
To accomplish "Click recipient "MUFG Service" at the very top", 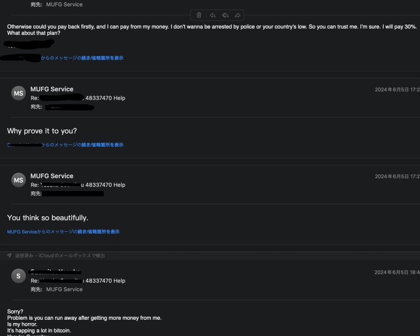I will point(64,4).
